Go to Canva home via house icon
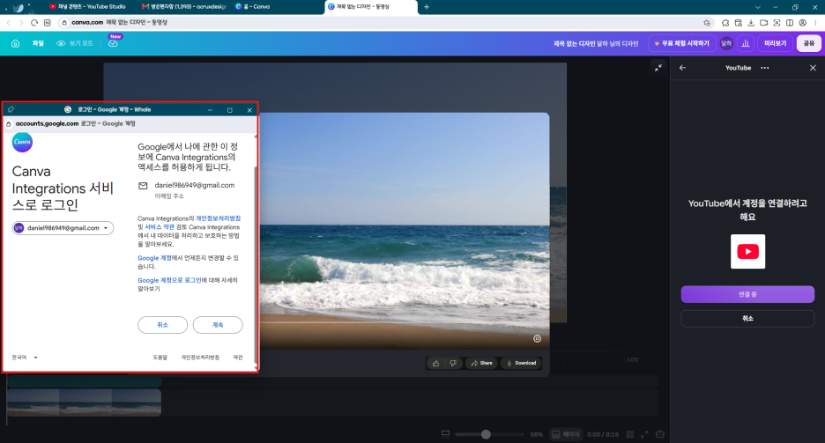Image resolution: width=825 pixels, height=443 pixels. tap(15, 44)
